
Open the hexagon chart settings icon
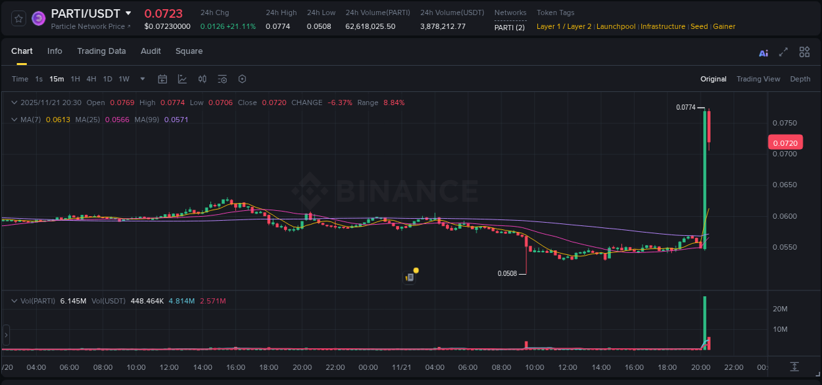242,79
